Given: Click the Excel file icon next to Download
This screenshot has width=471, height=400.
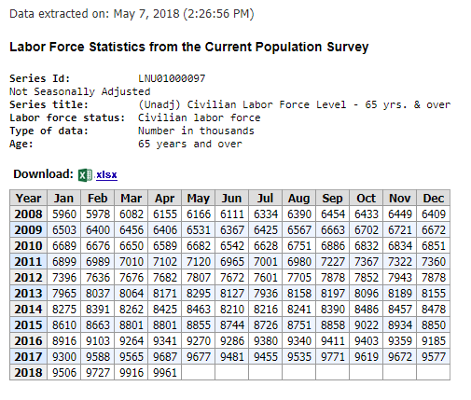Looking at the screenshot, I should (x=85, y=175).
